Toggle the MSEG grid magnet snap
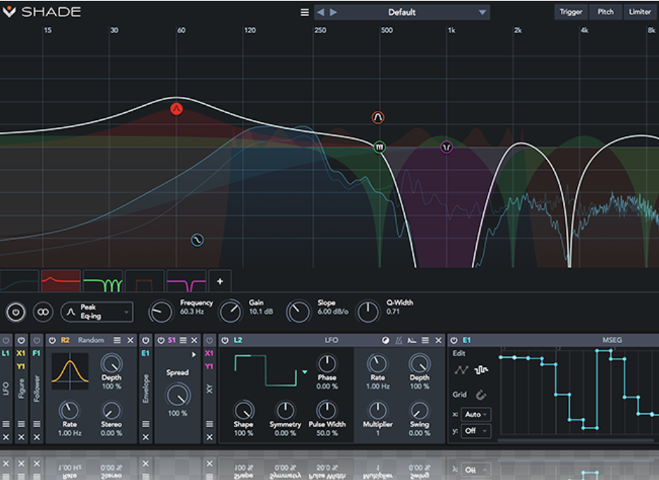Image resolution: width=659 pixels, height=480 pixels. pyautogui.click(x=480, y=395)
